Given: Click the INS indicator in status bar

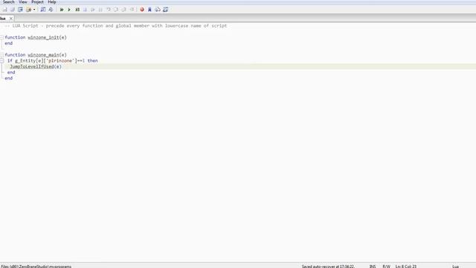Looking at the screenshot, I should tap(373, 267).
